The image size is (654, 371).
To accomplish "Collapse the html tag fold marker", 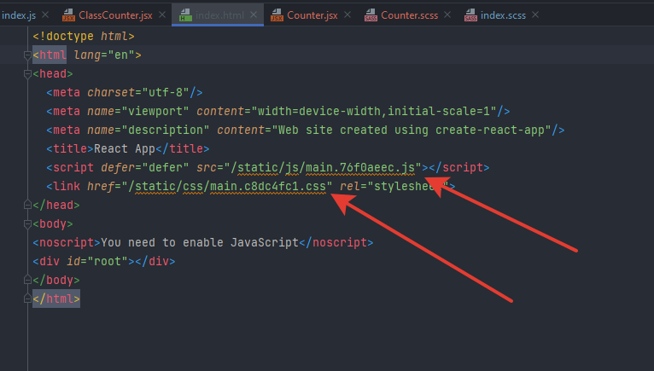I will coord(27,55).
